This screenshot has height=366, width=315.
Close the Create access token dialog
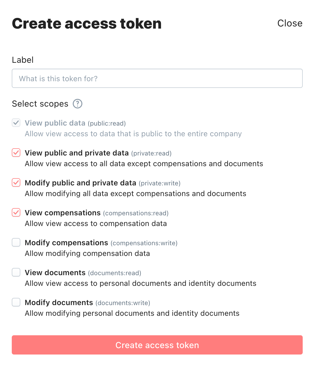[x=290, y=23]
